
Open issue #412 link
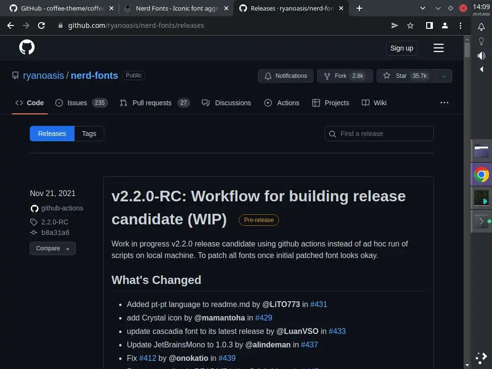tap(148, 358)
